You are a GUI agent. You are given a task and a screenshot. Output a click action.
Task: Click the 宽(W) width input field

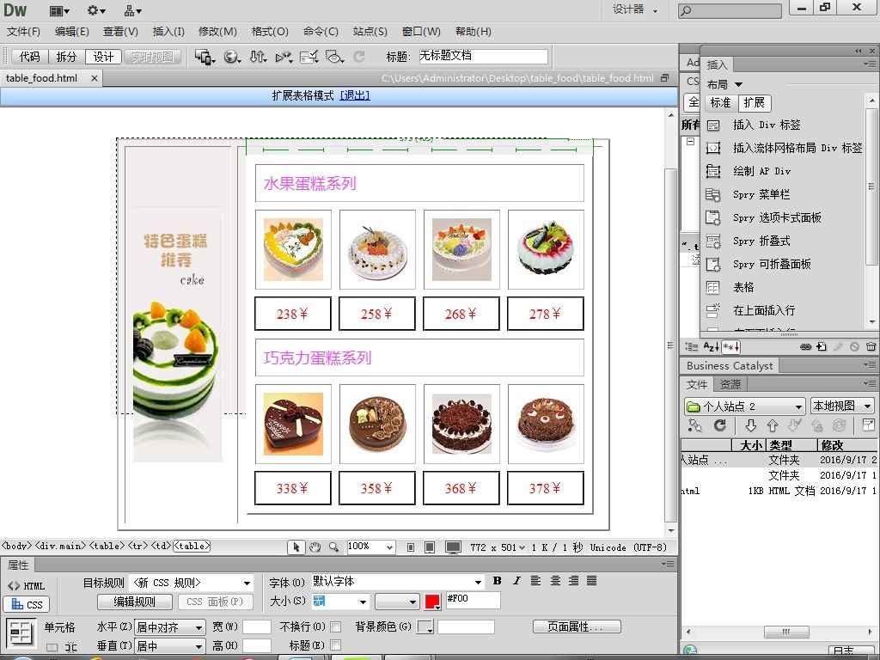tap(257, 626)
